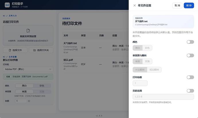The height and width of the screenshot is (118, 198).
Task: Select the 提示.pdf file row
Action: click(95, 64)
